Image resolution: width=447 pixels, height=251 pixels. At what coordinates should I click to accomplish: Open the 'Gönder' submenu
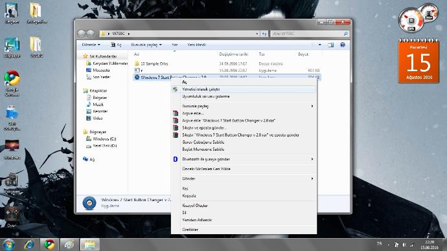pyautogui.click(x=244, y=179)
